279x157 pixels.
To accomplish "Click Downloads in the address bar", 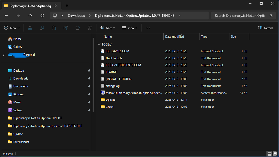I will pyautogui.click(x=76, y=16).
